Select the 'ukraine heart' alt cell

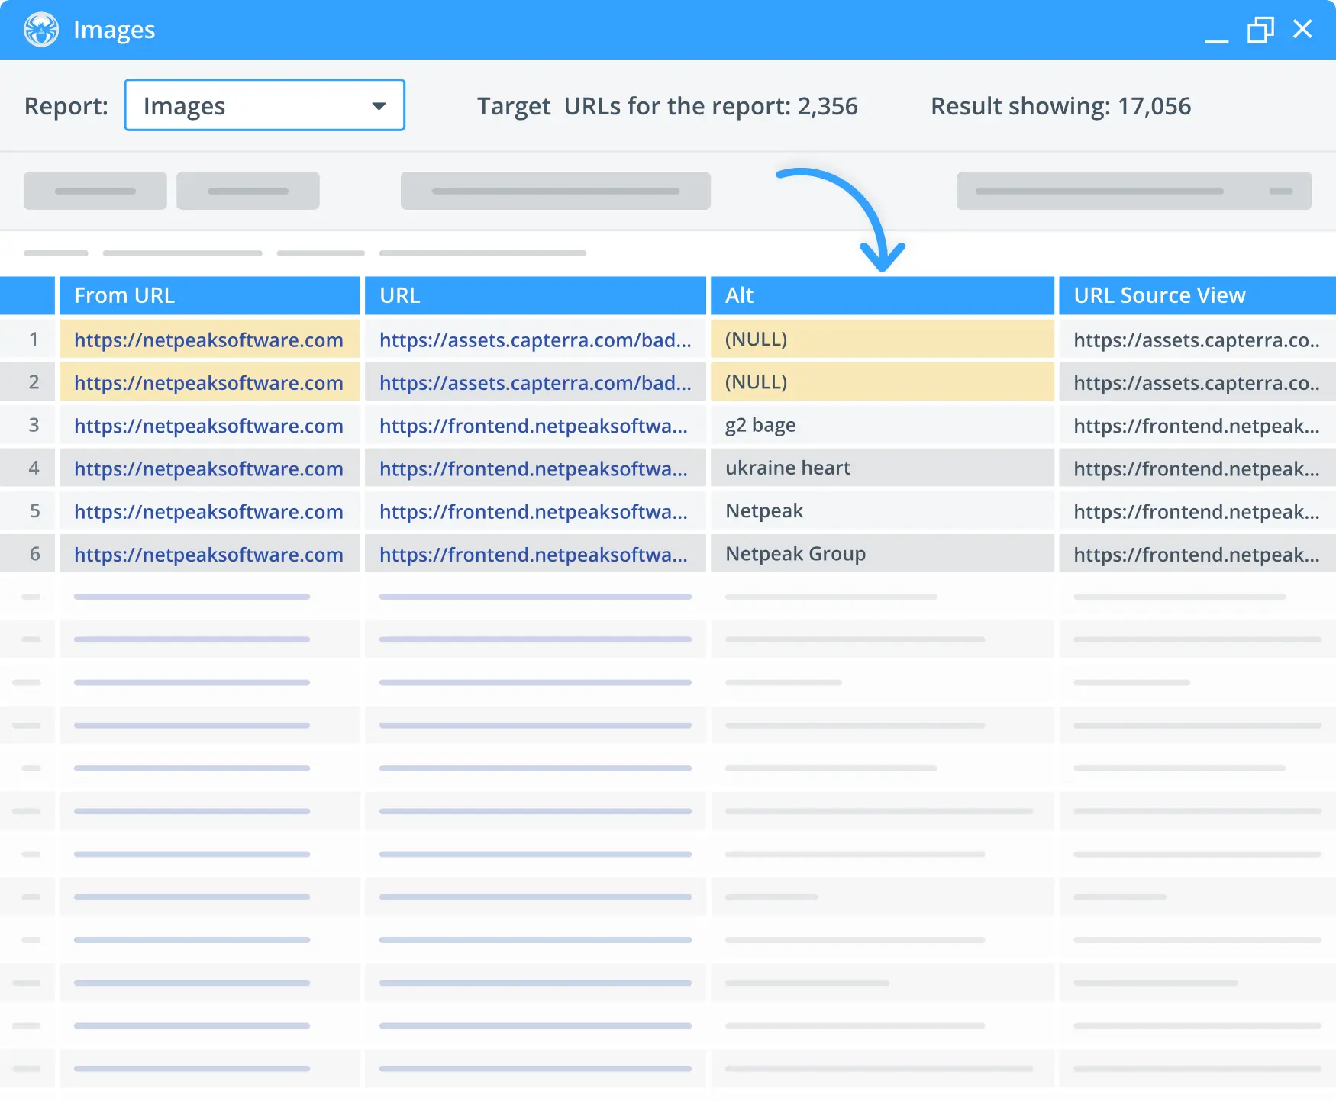pyautogui.click(x=883, y=468)
